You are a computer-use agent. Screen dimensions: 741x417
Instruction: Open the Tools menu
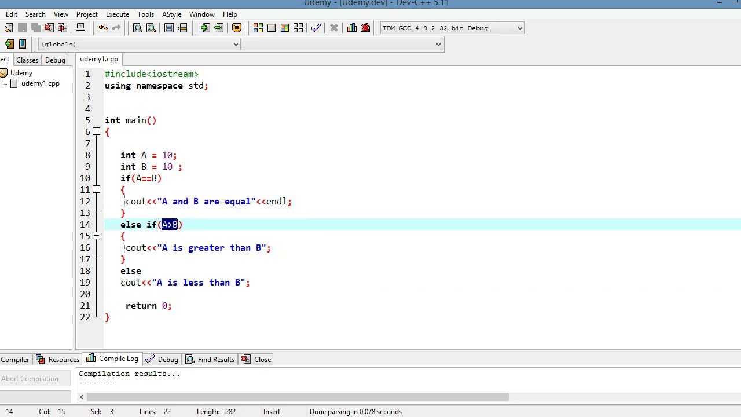[145, 14]
